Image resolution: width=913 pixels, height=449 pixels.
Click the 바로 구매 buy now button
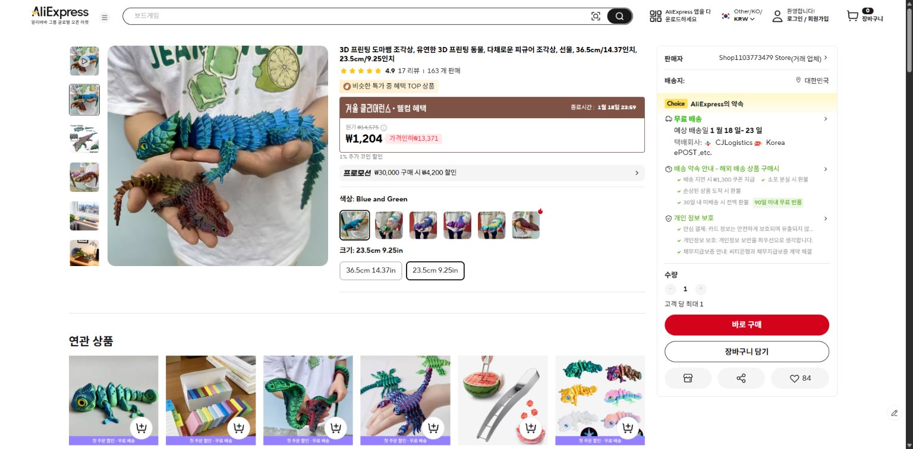point(747,325)
